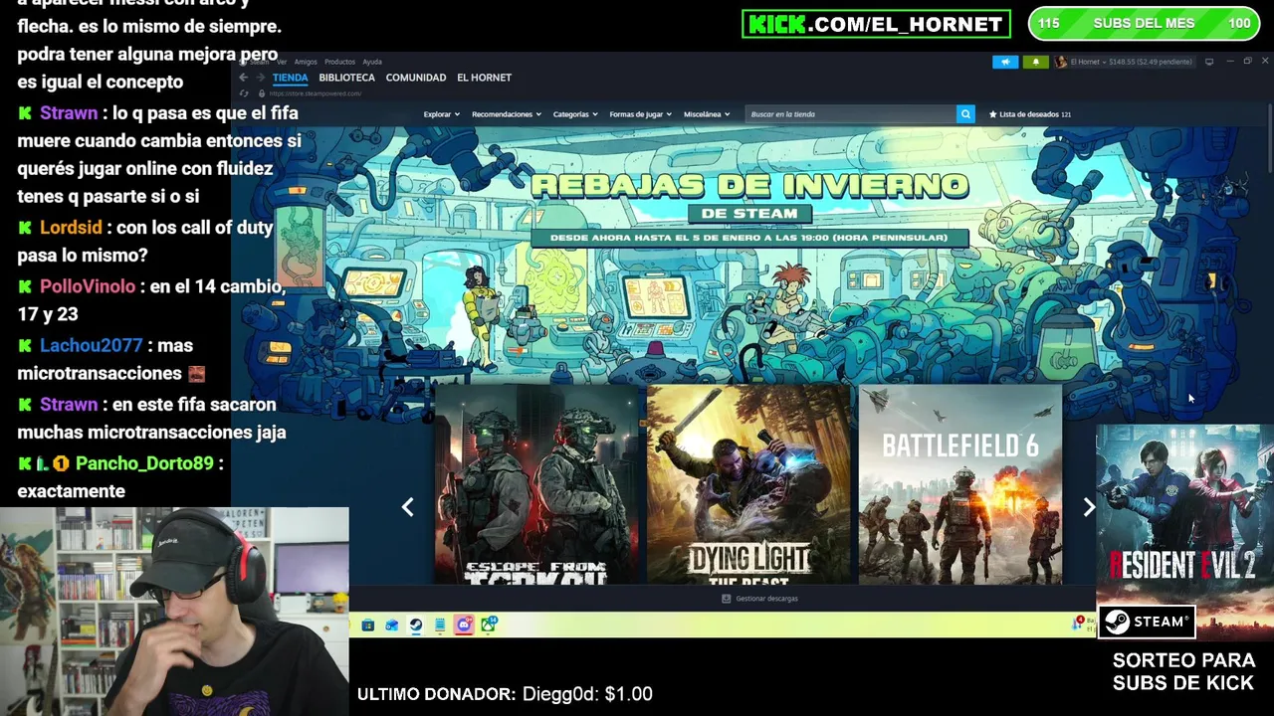Reload the Steam store page
This screenshot has height=716, width=1274.
244,93
